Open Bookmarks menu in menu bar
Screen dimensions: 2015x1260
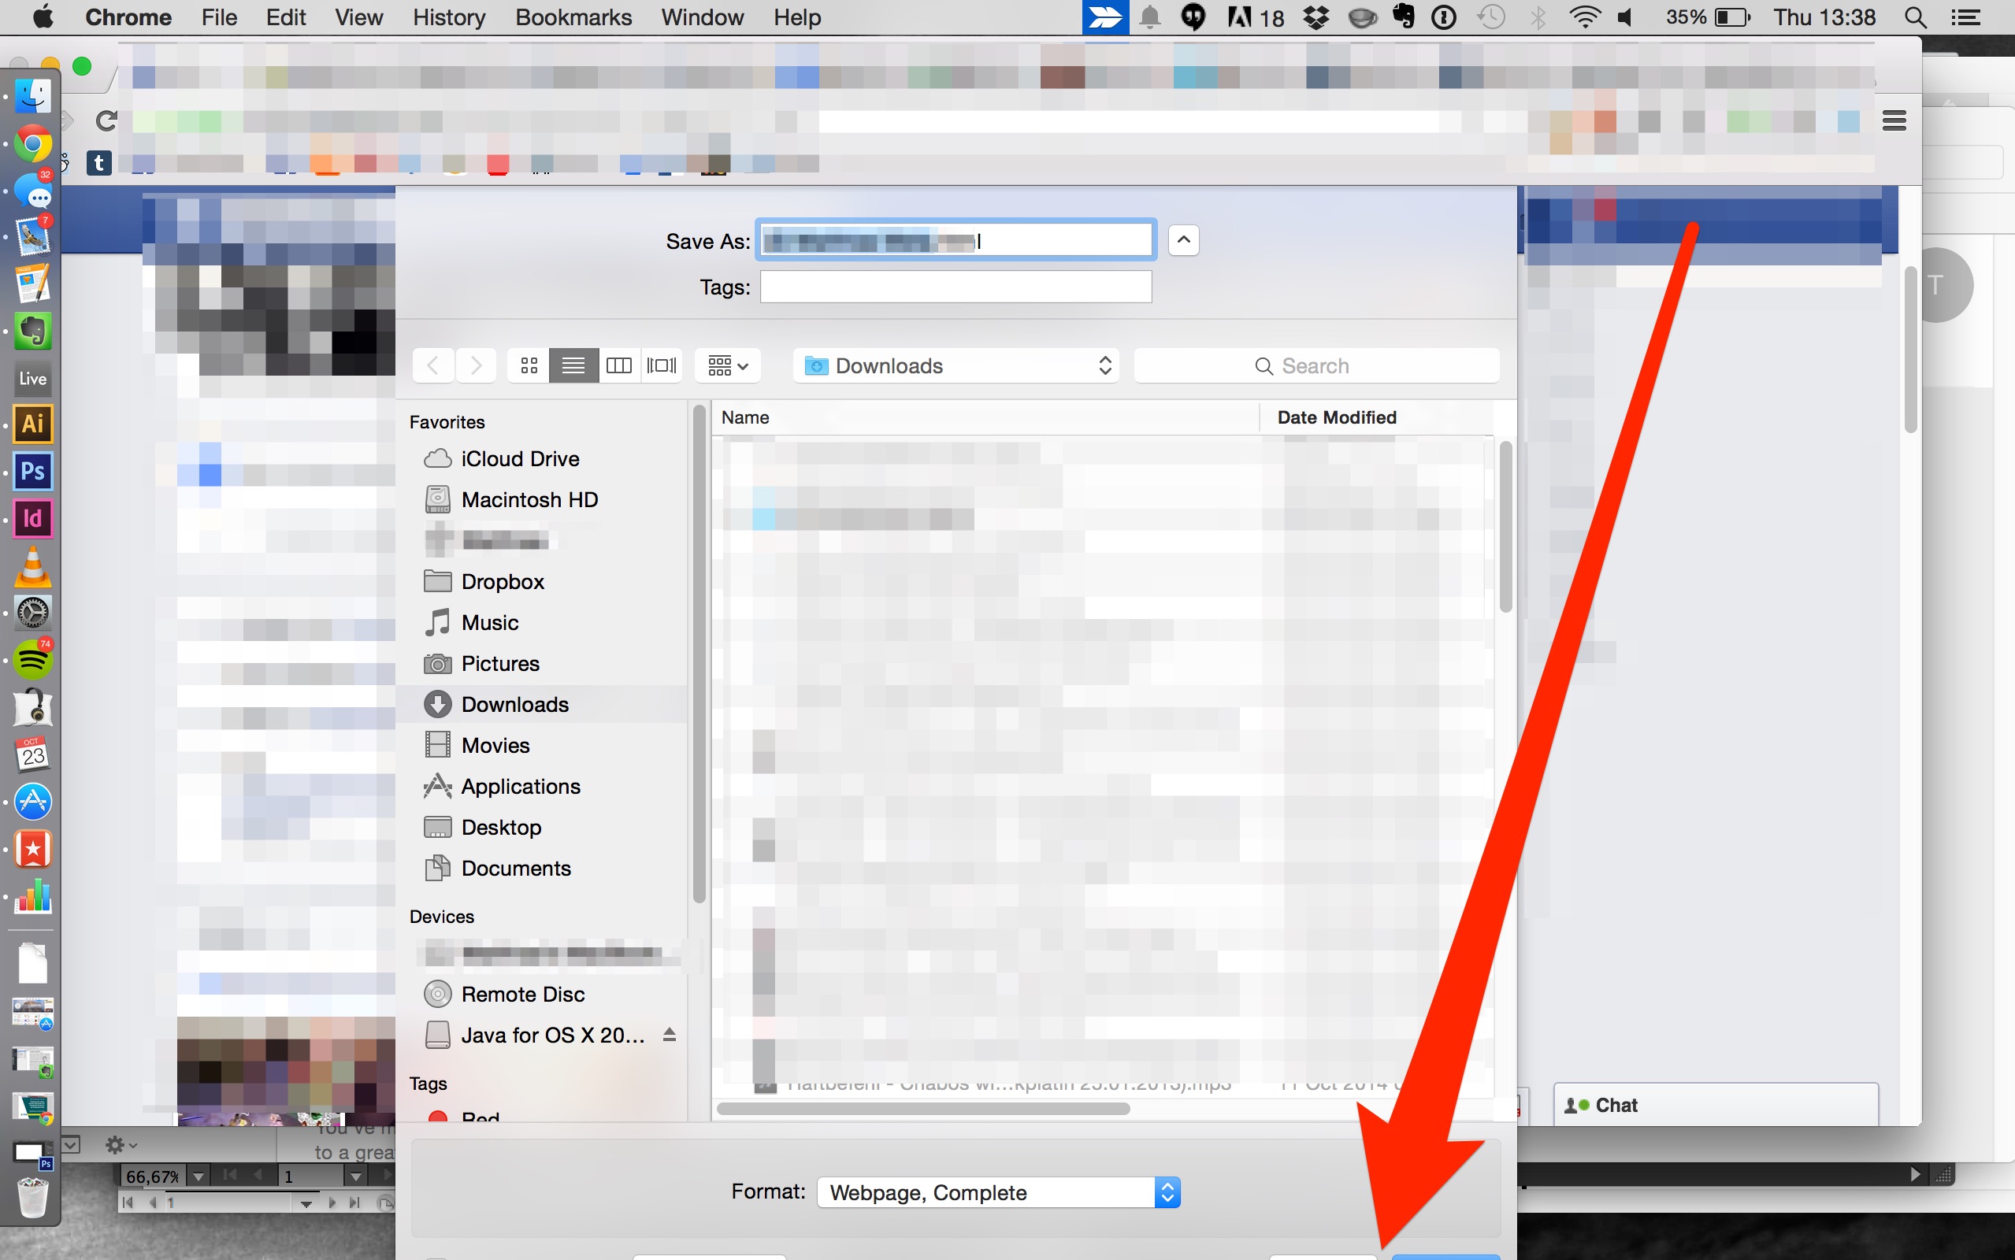click(x=573, y=17)
